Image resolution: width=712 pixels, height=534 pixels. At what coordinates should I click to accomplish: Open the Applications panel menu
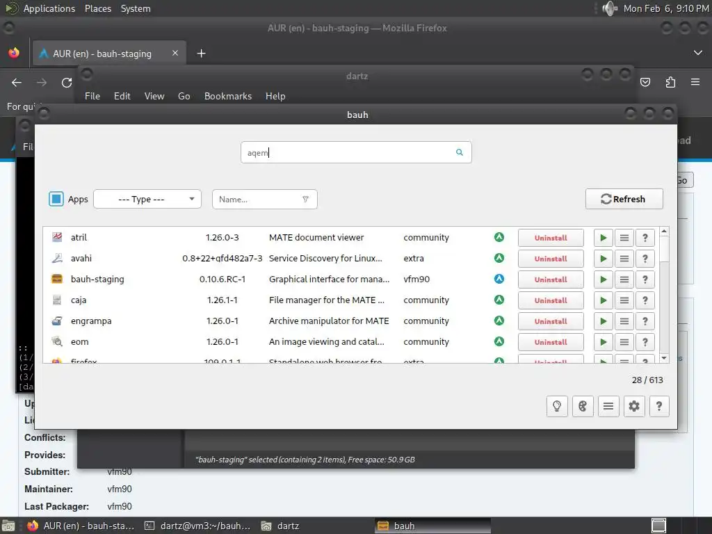(49, 8)
